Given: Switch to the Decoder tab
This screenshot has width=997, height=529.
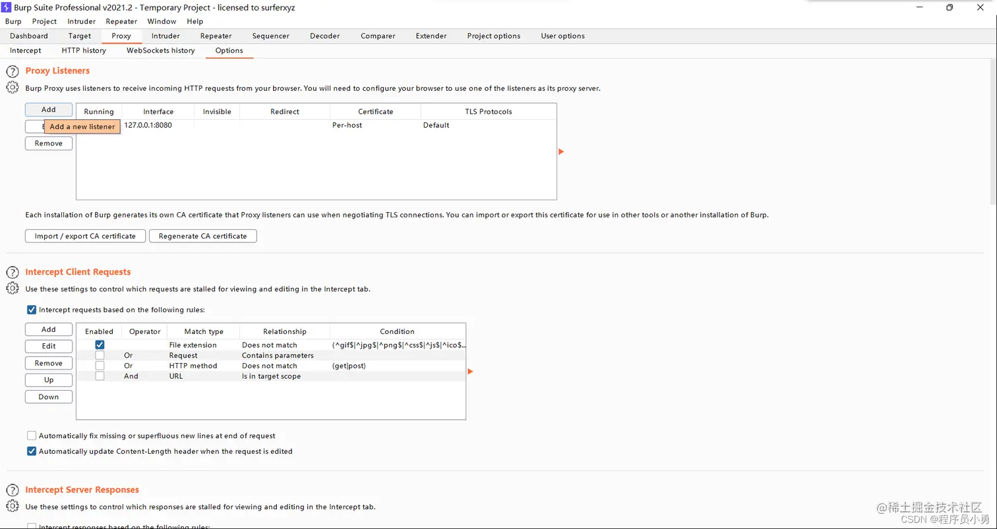Looking at the screenshot, I should [x=325, y=36].
